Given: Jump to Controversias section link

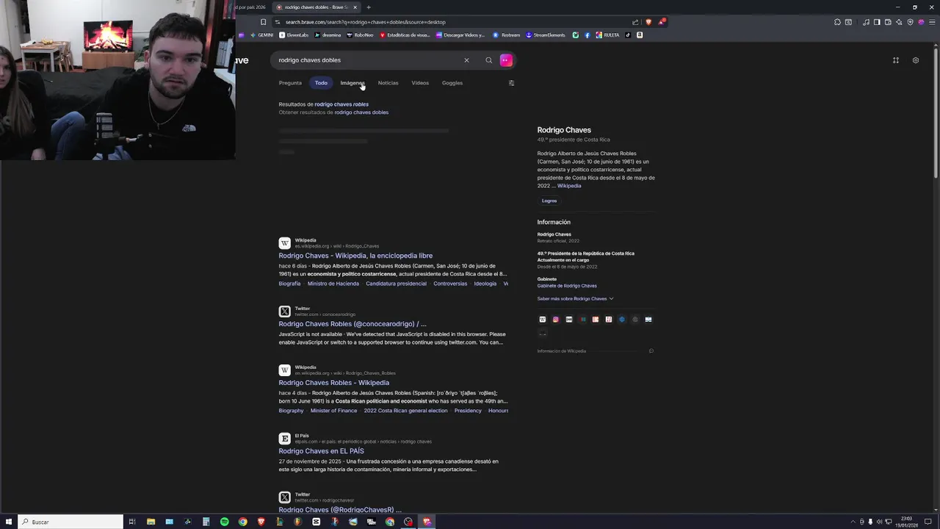Looking at the screenshot, I should click(x=450, y=284).
